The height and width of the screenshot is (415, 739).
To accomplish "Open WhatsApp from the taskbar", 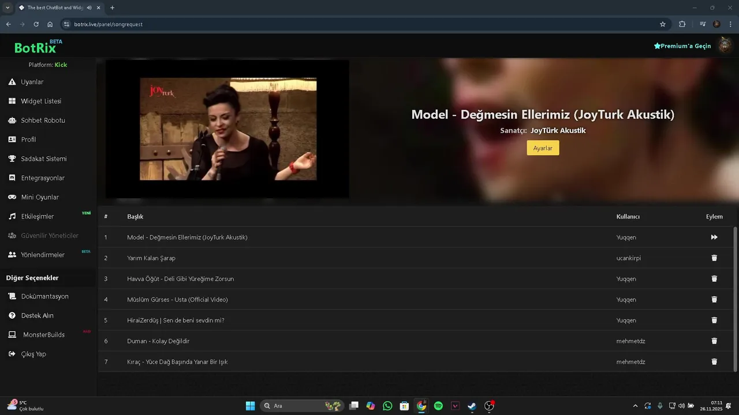I will coord(387,406).
